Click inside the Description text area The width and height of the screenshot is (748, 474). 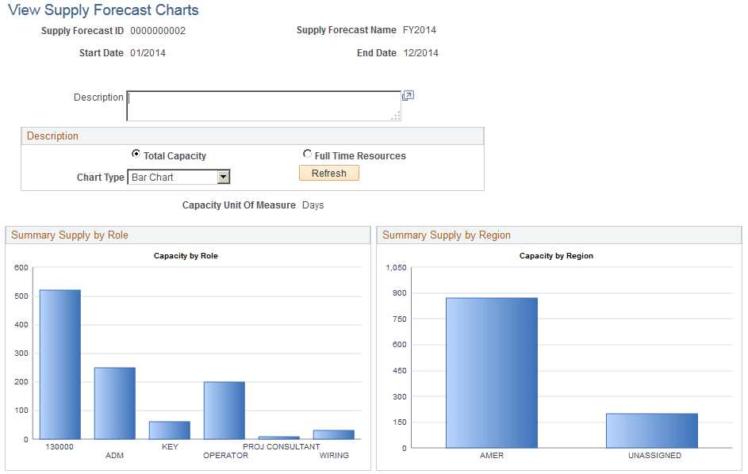click(x=262, y=105)
